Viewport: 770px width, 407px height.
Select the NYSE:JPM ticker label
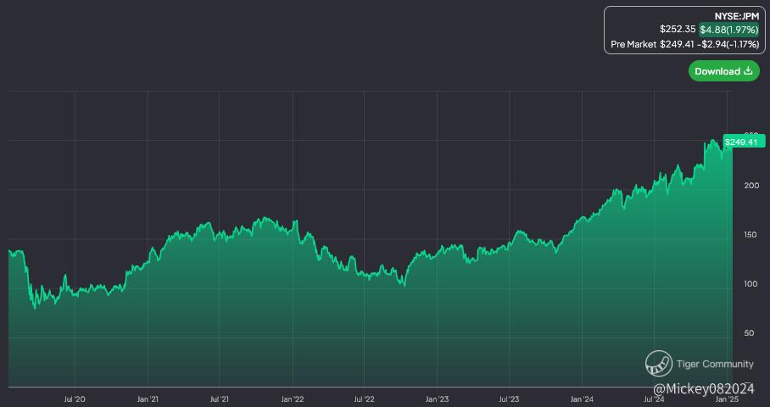click(x=737, y=17)
